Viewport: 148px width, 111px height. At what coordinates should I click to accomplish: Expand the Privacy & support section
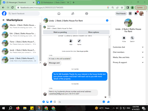tap(128, 62)
